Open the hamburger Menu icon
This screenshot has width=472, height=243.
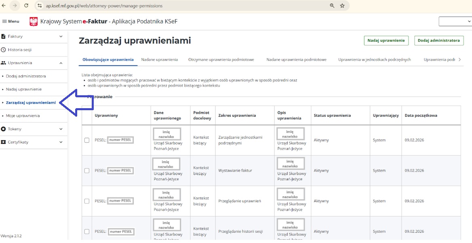pos(4,21)
